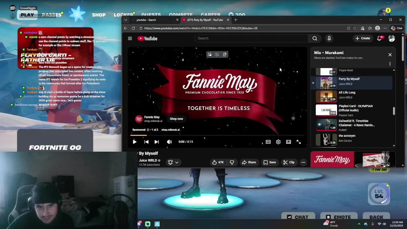This screenshot has width=407, height=229.
Task: Close the Mix - Murakami playlist panel
Action: pyautogui.click(x=390, y=55)
